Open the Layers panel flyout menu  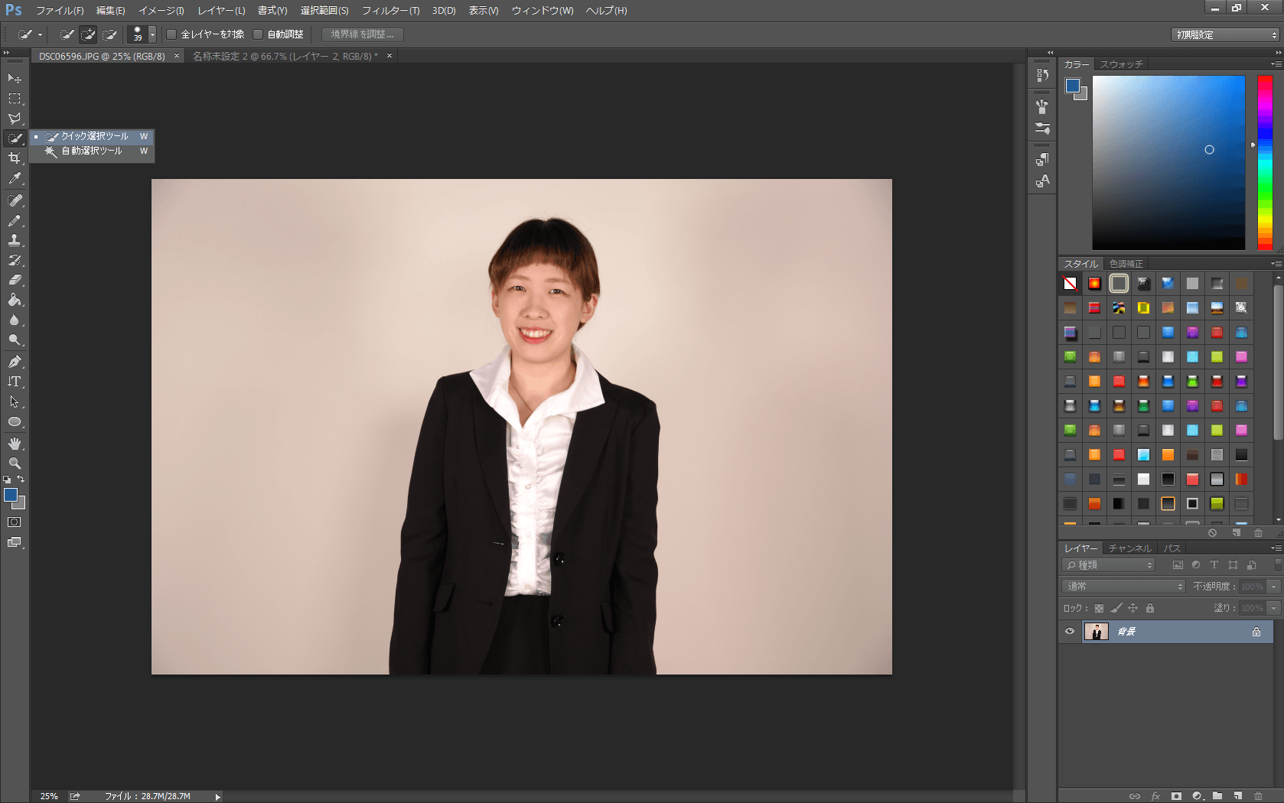(1276, 548)
